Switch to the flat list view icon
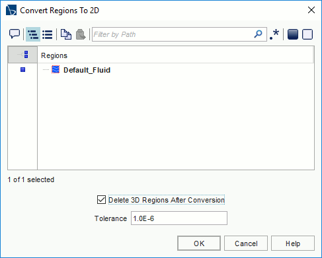 (x=48, y=34)
